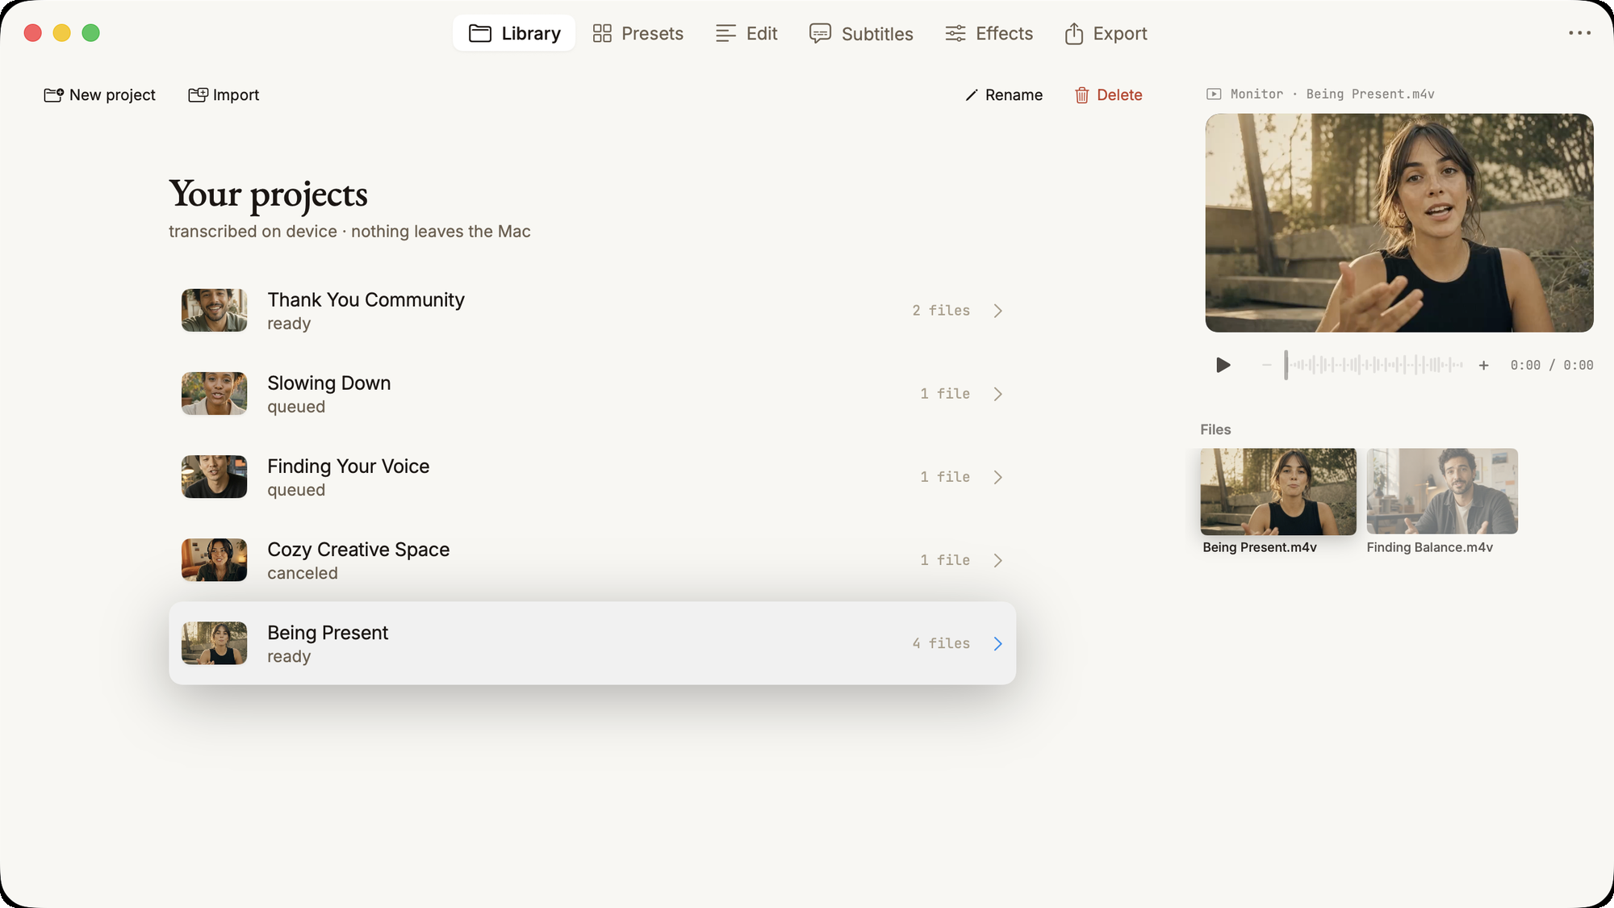Image resolution: width=1614 pixels, height=908 pixels.
Task: Click the '2 files' count label
Action: point(941,311)
